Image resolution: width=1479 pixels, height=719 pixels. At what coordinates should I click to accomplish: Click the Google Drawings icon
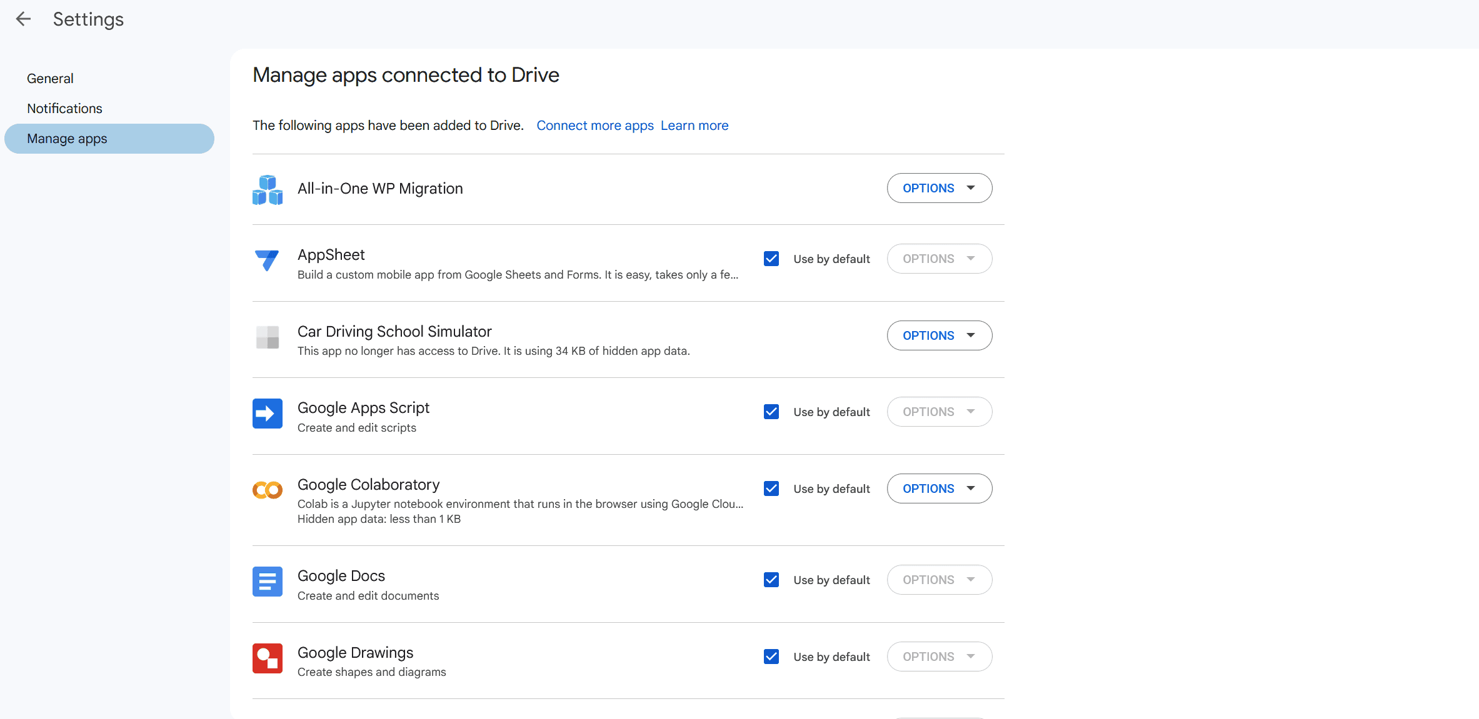(x=268, y=658)
